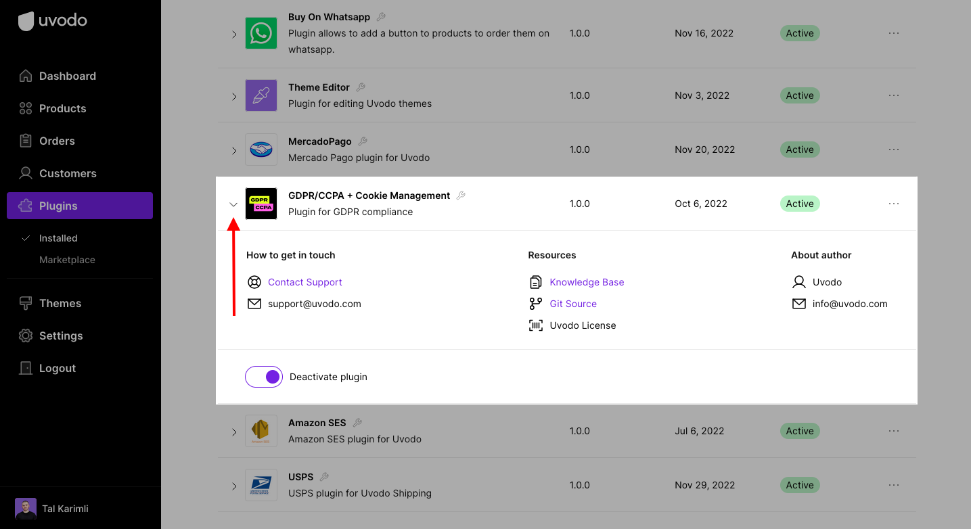Go to Dashboard in sidebar
Image resolution: width=971 pixels, height=529 pixels.
pos(80,76)
